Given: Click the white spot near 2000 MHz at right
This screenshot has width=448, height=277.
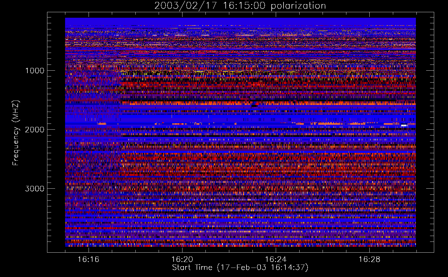Looking at the screenshot, I should coord(404,126).
